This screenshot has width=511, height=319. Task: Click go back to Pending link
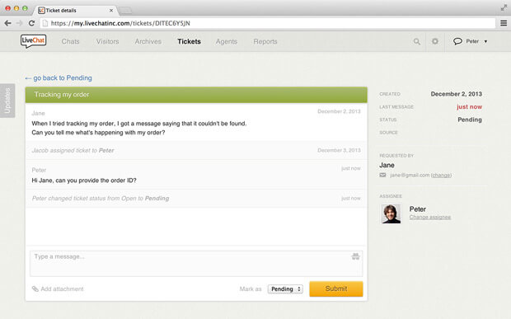click(59, 77)
